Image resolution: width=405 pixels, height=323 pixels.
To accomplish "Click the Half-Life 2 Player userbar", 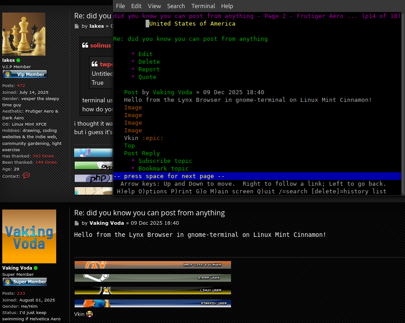I will (x=152, y=265).
